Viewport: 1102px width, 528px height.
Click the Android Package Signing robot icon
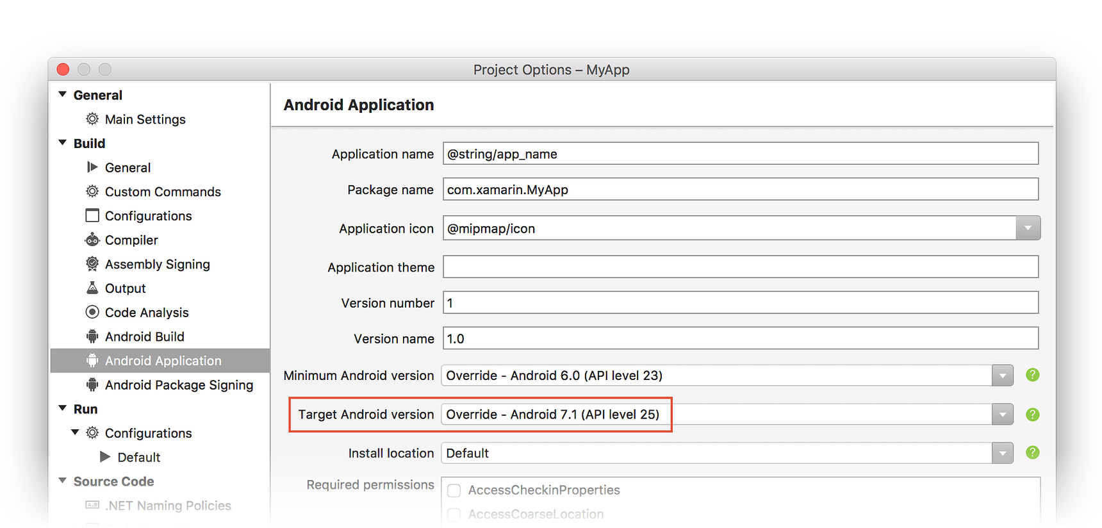[92, 384]
